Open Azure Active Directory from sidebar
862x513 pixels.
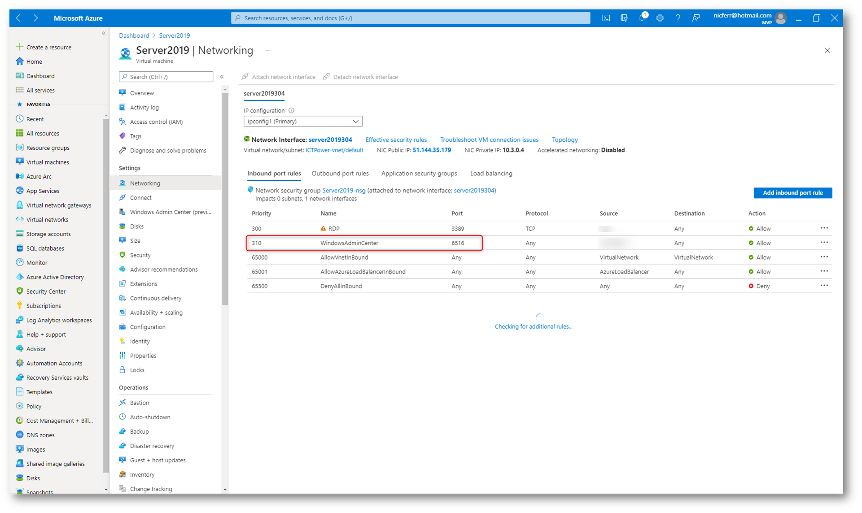(55, 277)
